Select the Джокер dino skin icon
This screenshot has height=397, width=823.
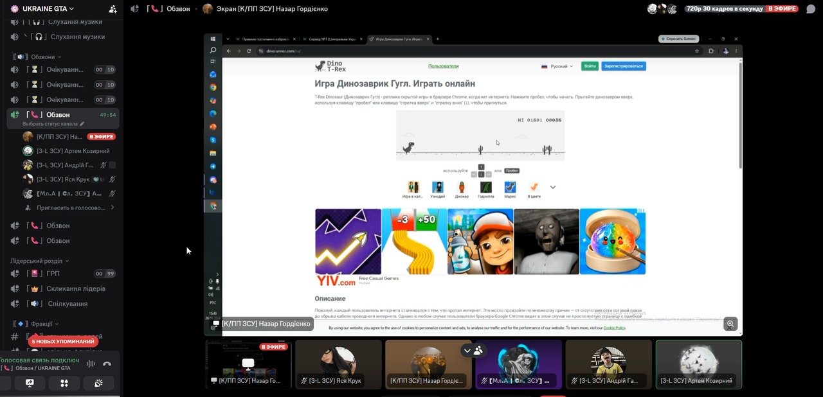click(x=462, y=188)
